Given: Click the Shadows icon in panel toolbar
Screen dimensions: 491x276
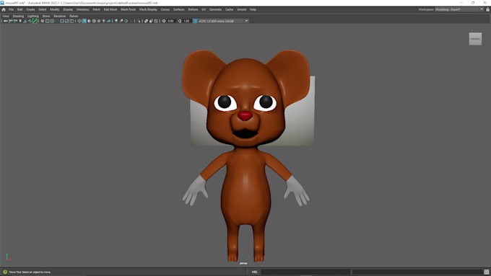Looking at the screenshot, I should coord(108,21).
